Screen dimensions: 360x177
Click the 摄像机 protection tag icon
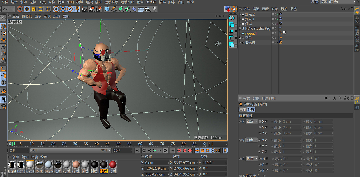(281, 42)
